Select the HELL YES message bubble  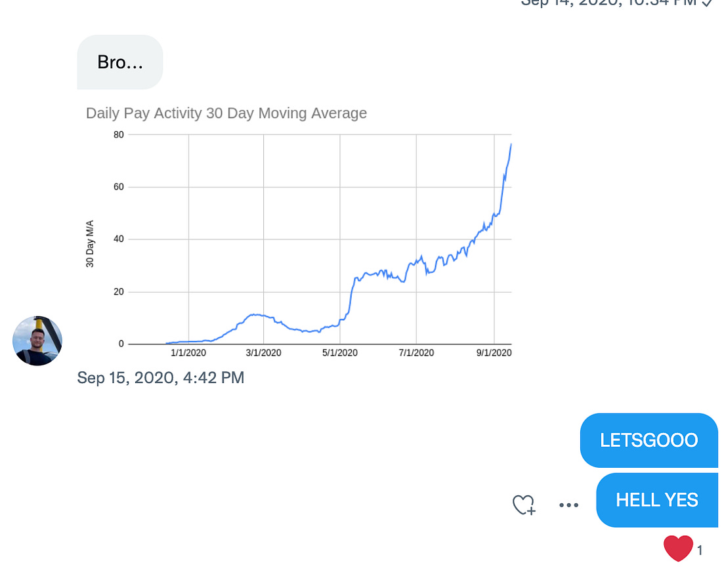click(x=657, y=500)
